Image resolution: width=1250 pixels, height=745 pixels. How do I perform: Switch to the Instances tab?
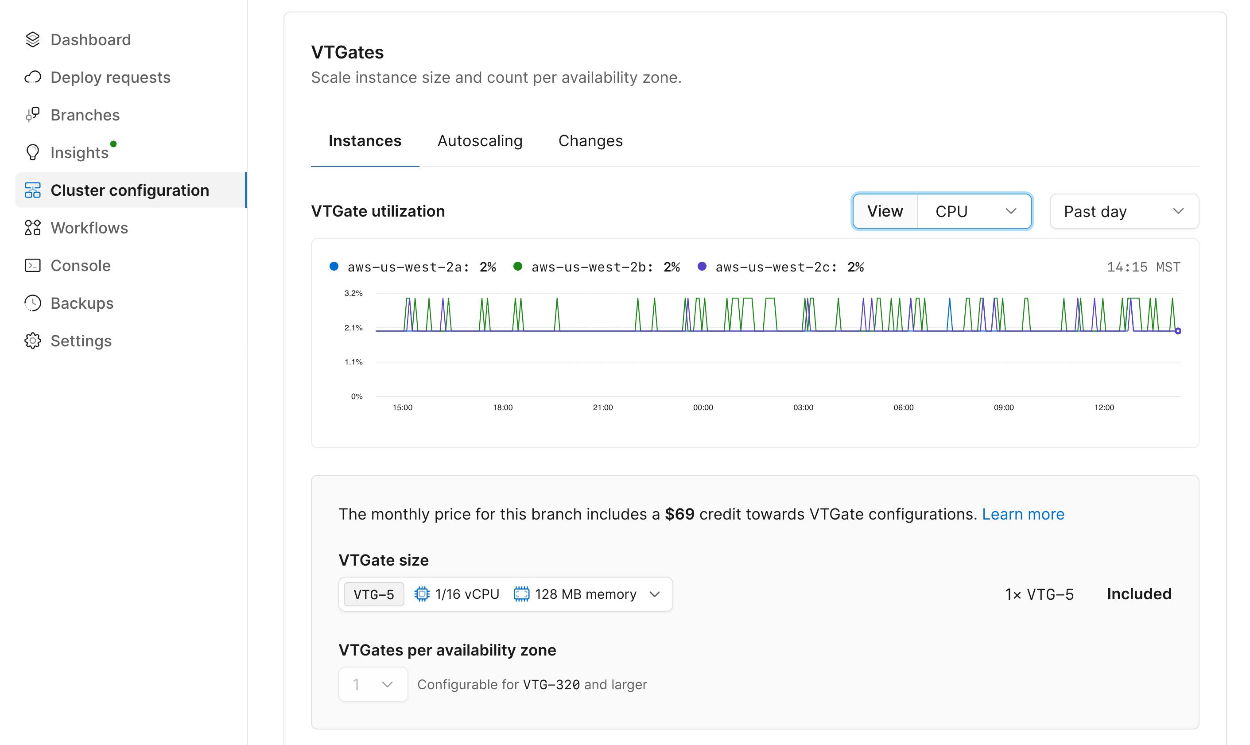click(365, 141)
